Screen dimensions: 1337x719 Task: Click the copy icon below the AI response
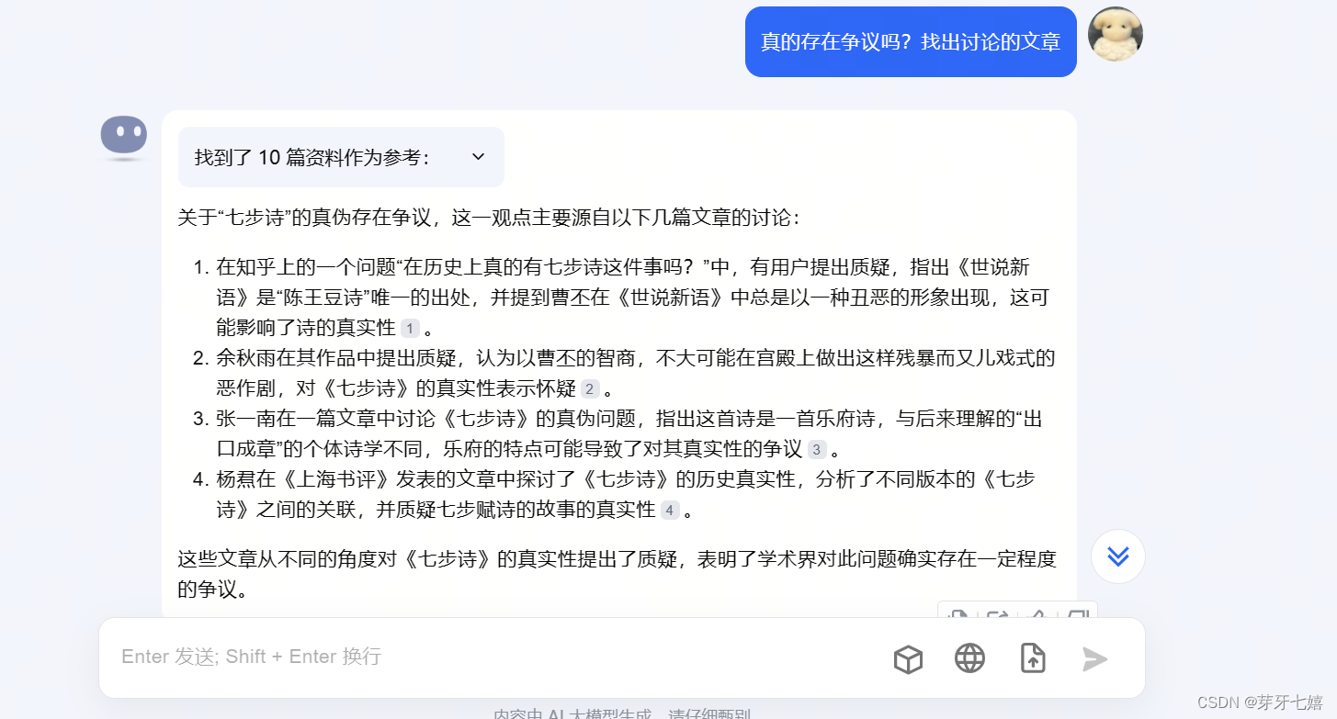point(959,617)
